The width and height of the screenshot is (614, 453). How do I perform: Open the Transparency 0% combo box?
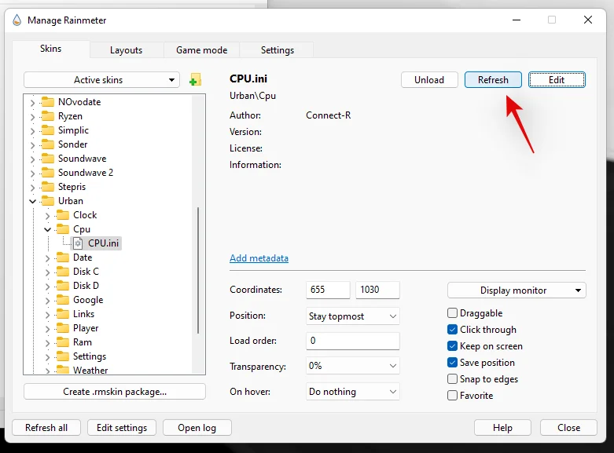pos(352,366)
